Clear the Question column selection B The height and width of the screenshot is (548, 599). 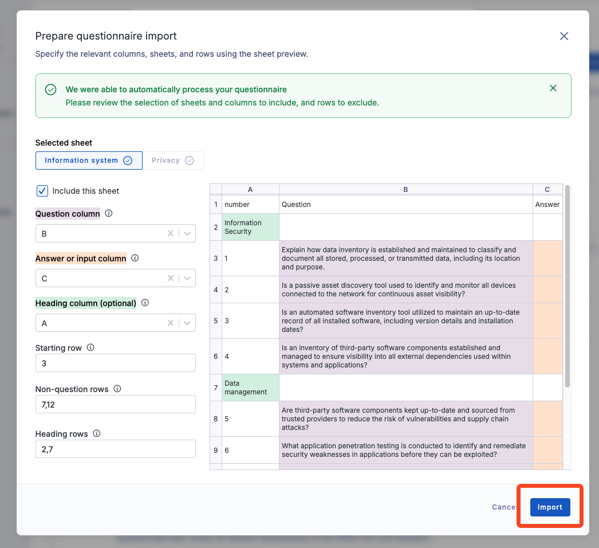pos(170,234)
